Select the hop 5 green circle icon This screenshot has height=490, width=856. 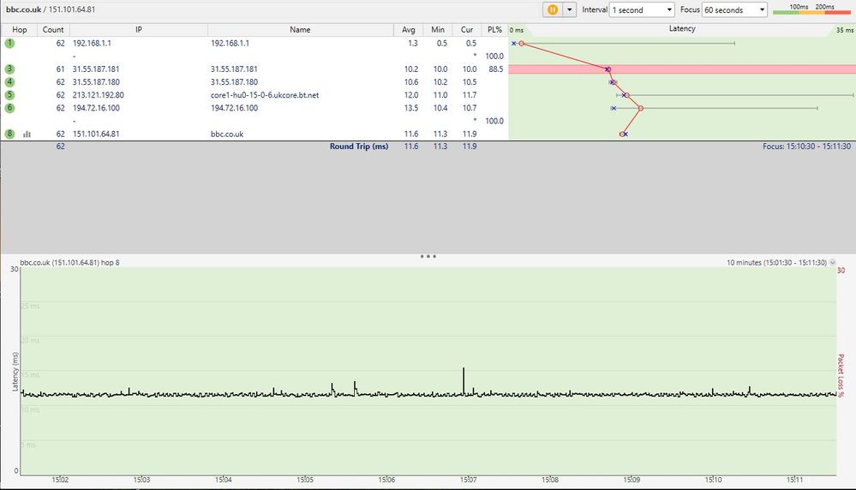click(9, 94)
